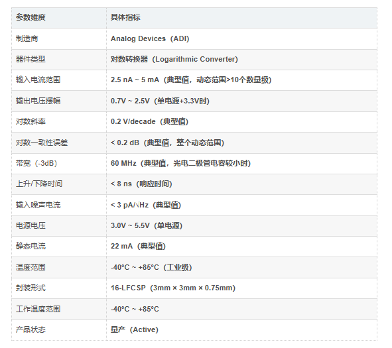Select the 温度范围 row label

click(x=31, y=267)
